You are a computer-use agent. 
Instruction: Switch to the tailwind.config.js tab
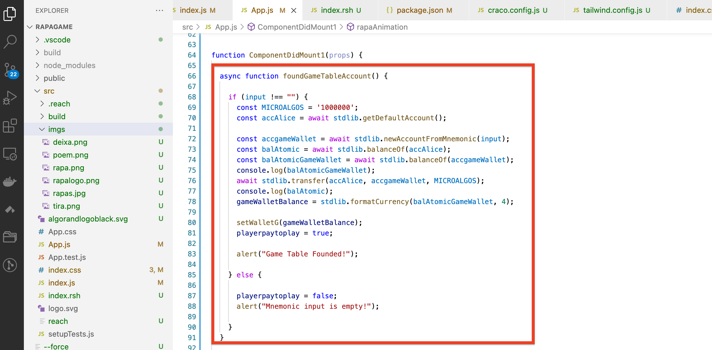(x=612, y=10)
